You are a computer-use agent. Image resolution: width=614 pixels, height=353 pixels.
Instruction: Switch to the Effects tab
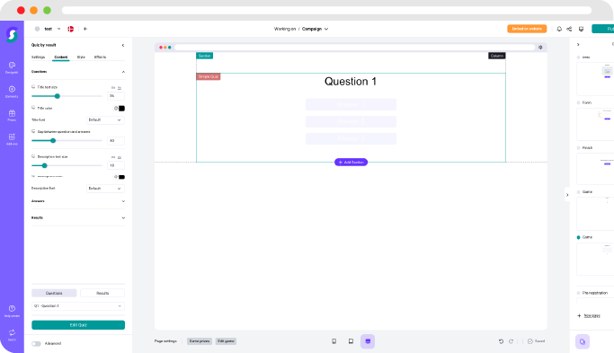tap(100, 57)
